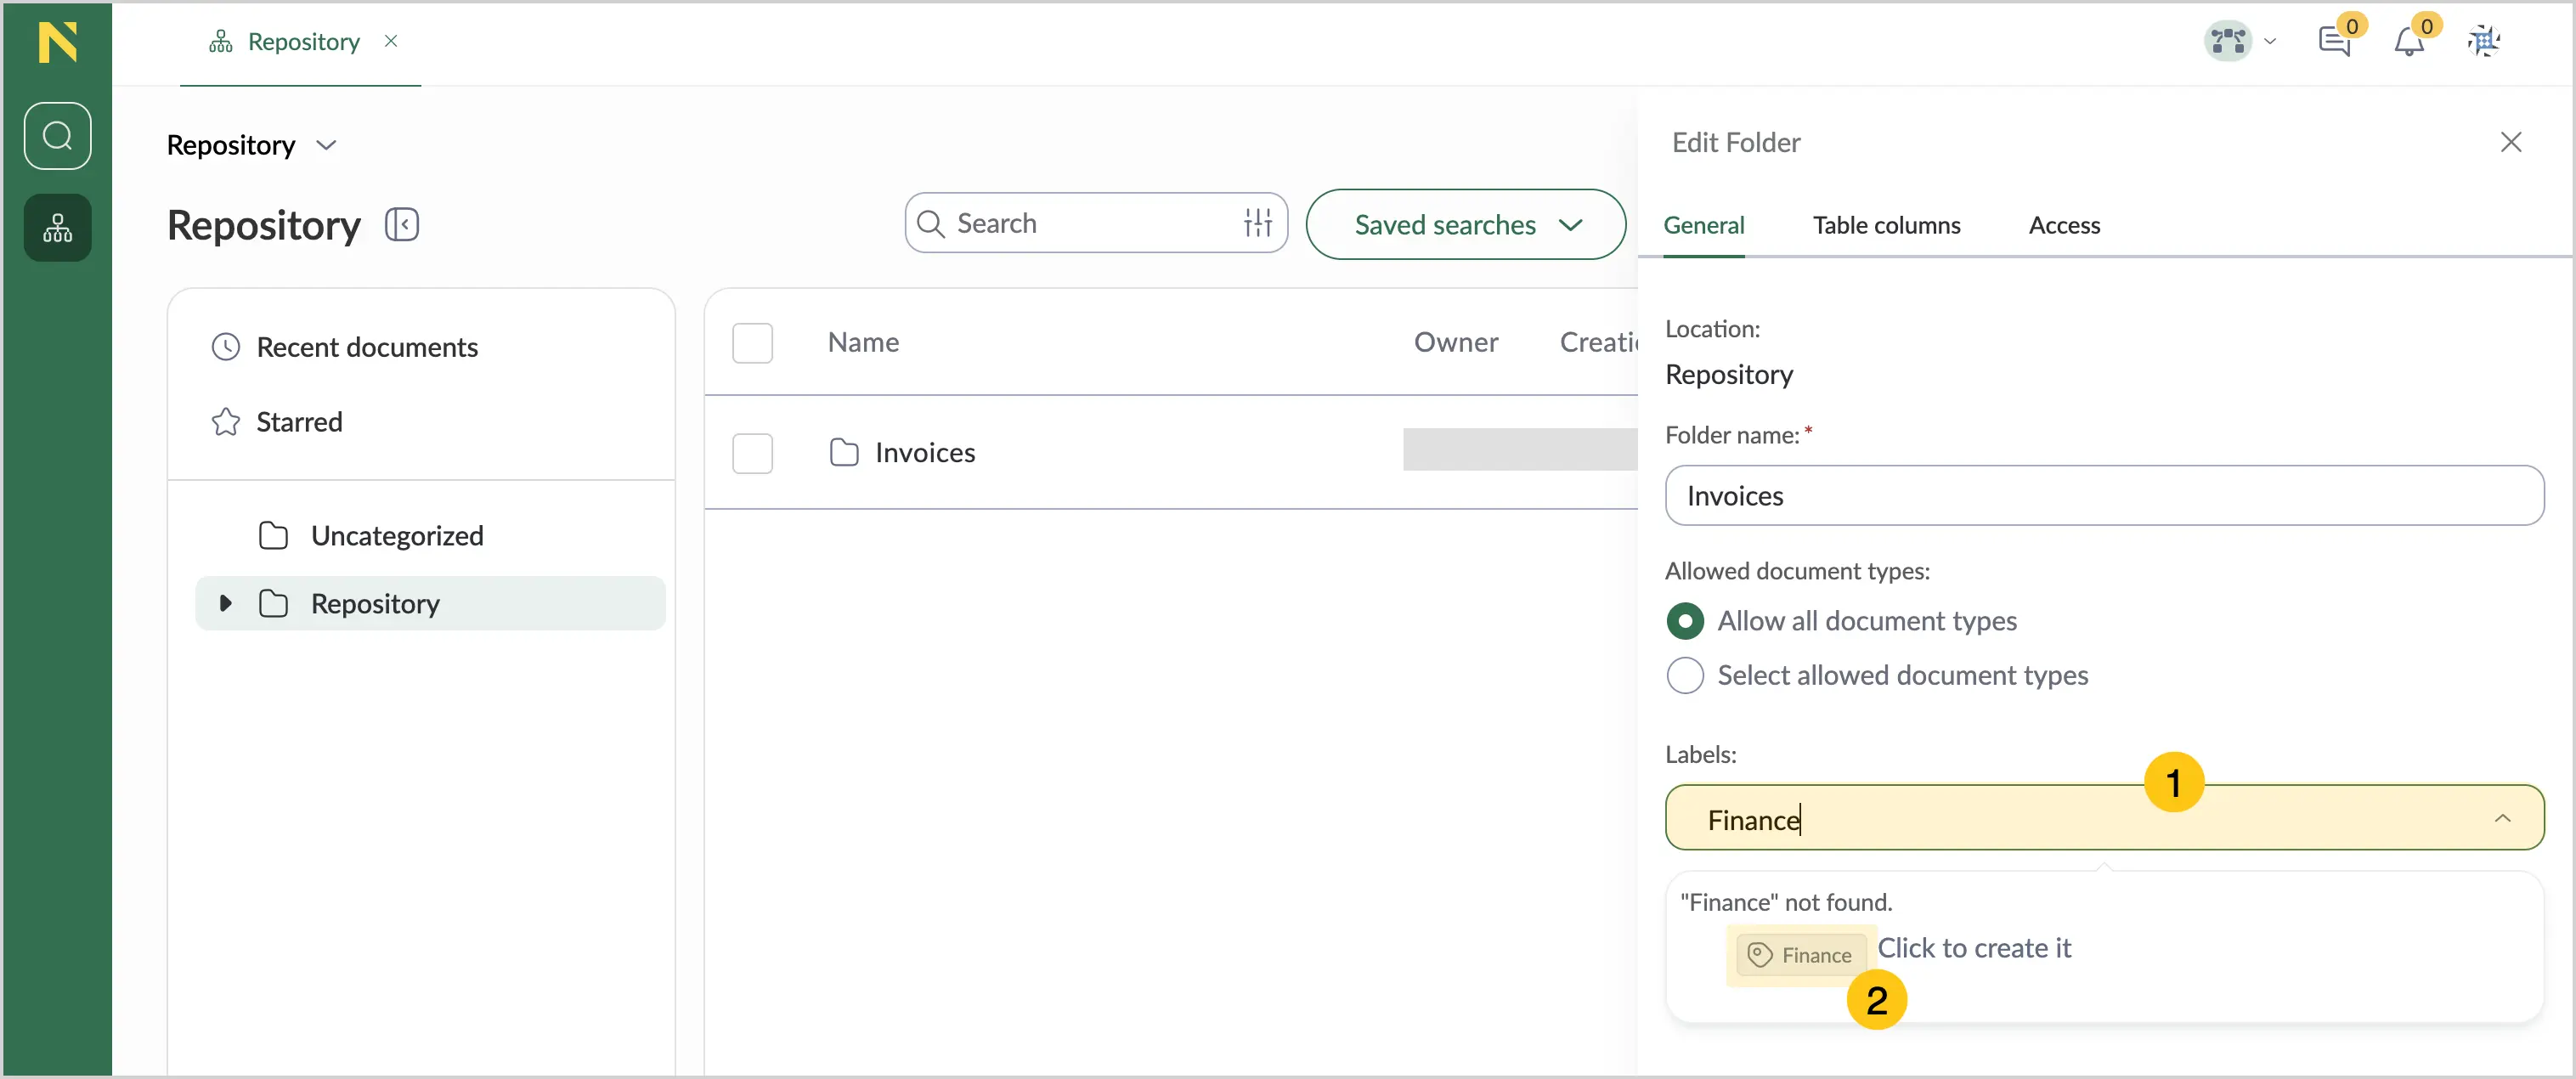Click the organization avatar icon at top right
Image resolution: width=2576 pixels, height=1079 pixels.
point(2484,41)
